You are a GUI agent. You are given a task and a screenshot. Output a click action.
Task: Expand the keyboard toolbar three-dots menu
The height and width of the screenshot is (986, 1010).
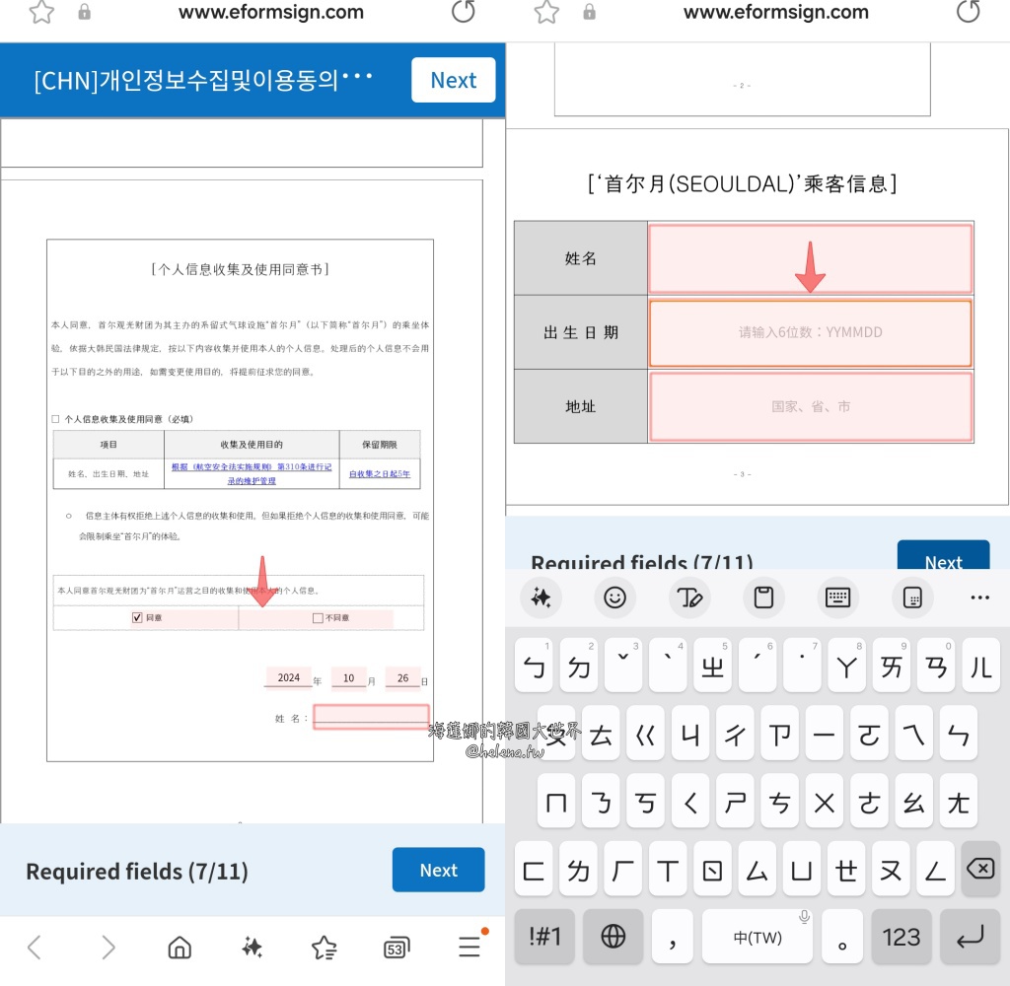pyautogui.click(x=978, y=598)
